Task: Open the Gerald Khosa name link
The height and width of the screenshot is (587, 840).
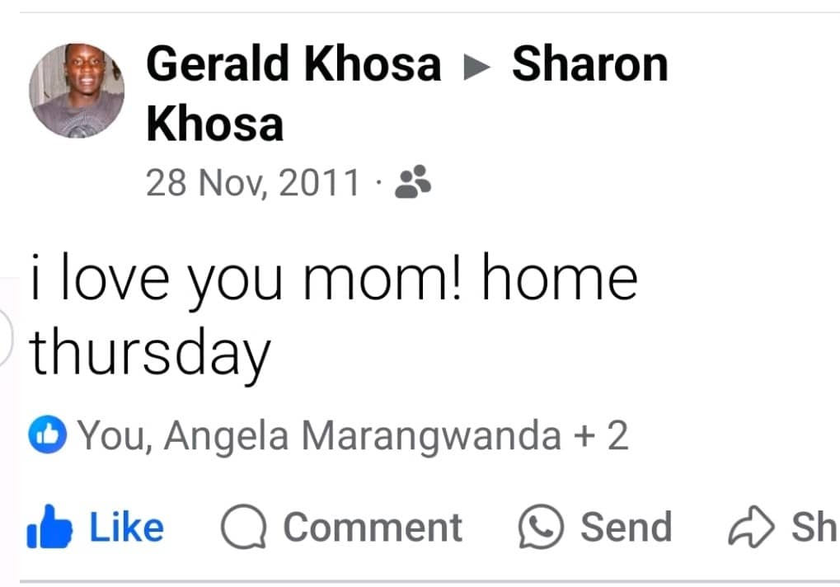Action: (x=293, y=64)
